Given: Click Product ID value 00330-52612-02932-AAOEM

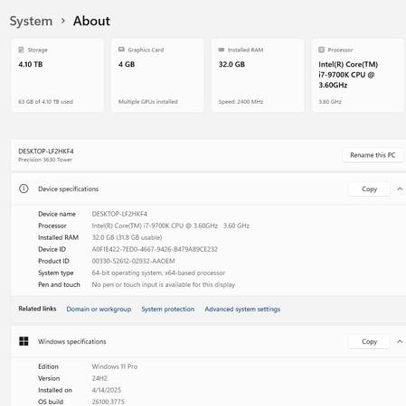Looking at the screenshot, I should [133, 261].
